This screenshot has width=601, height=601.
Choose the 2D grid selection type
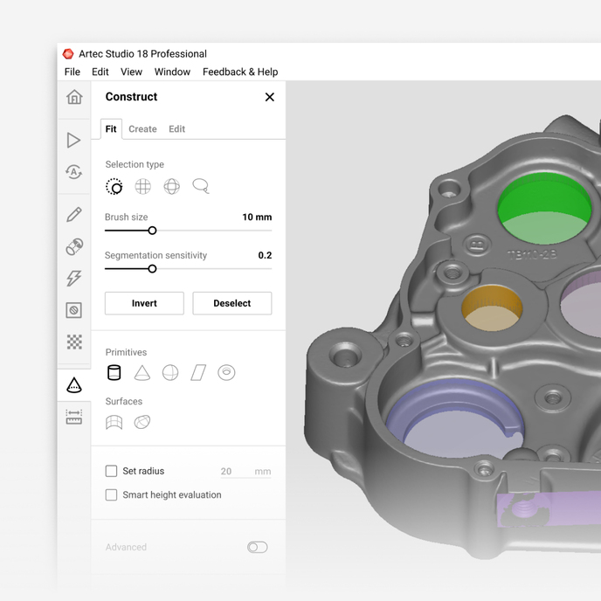coord(143,187)
